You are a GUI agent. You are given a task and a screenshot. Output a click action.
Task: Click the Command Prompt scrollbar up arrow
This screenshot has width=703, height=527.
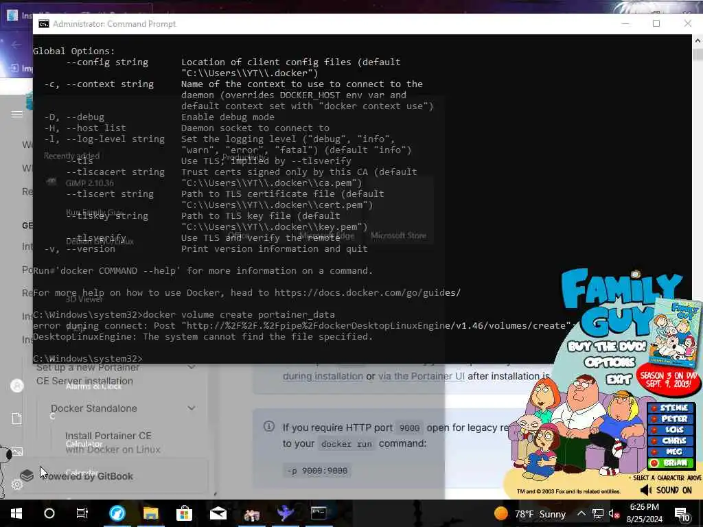698,40
